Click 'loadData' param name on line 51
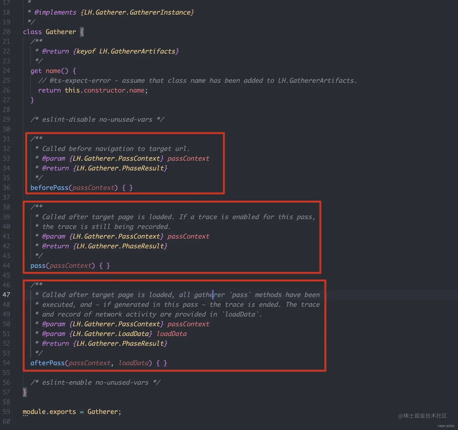 point(172,334)
